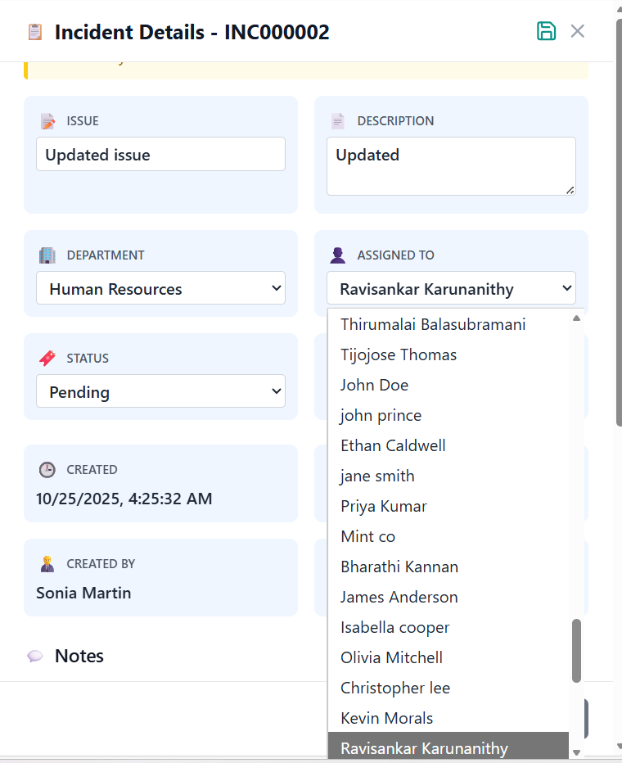This screenshot has width=622, height=763.
Task: Pick Olivia Mitchell from the assignee options
Action: coord(391,657)
